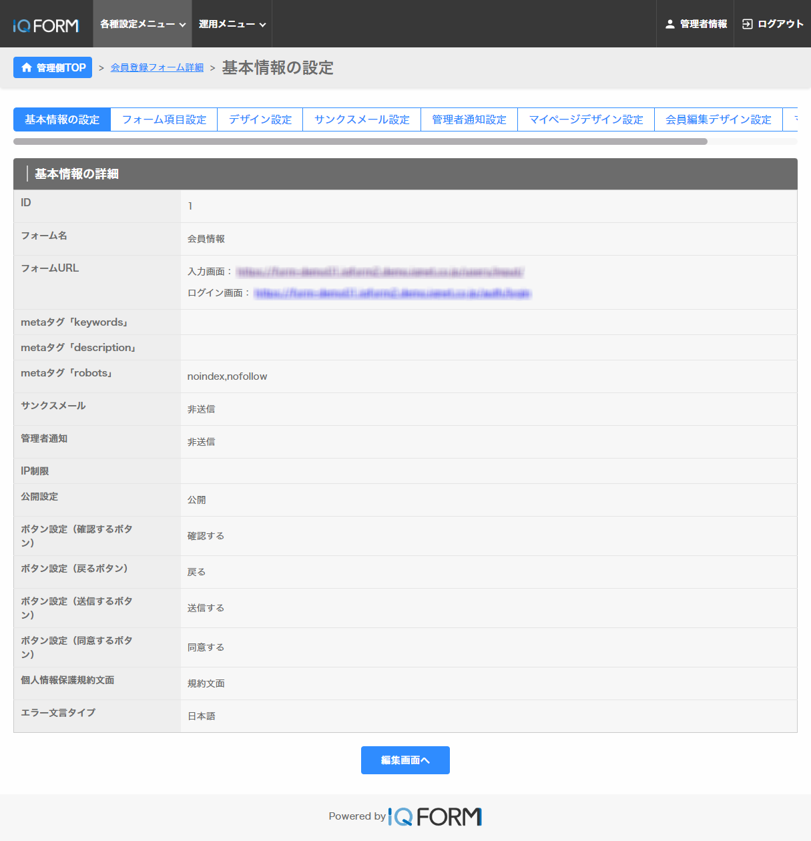
Task: Click the breadcrumb arrow before 基本情報の設定
Action: tap(213, 67)
